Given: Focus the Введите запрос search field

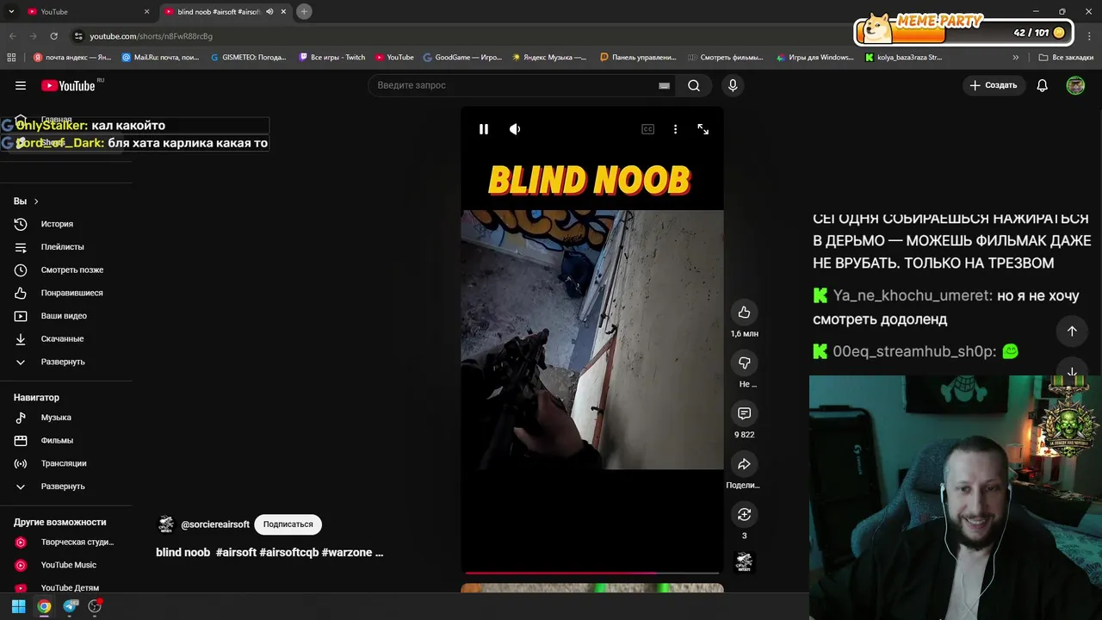Looking at the screenshot, I should [x=514, y=85].
